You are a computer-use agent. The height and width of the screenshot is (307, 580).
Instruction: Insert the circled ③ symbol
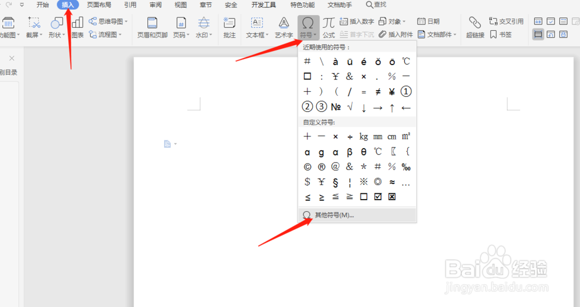pos(321,107)
